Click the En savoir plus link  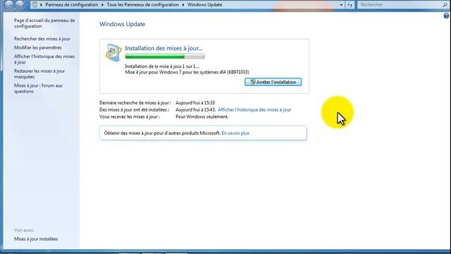(235, 133)
